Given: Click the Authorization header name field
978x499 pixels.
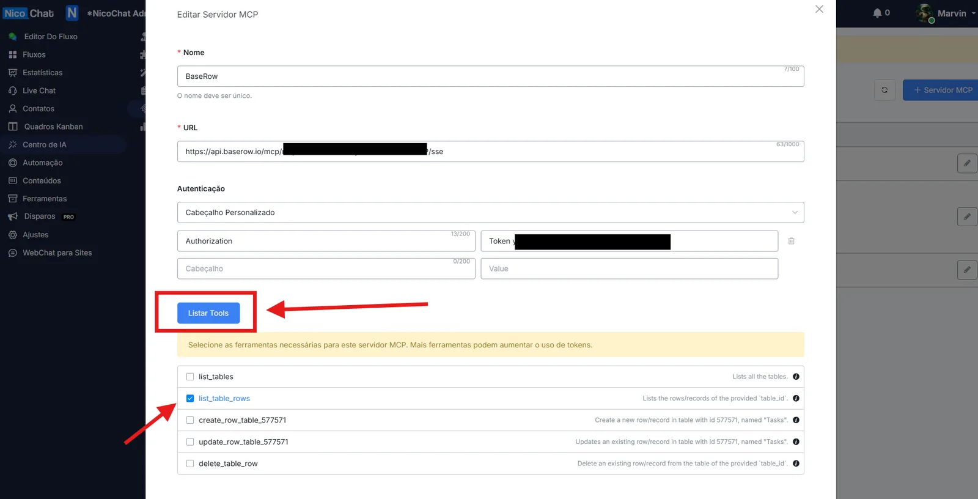Looking at the screenshot, I should 326,241.
